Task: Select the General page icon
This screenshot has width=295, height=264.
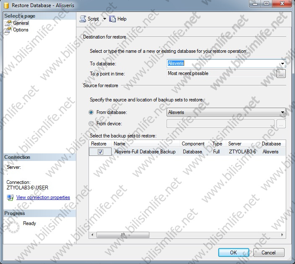Action: tap(8, 23)
